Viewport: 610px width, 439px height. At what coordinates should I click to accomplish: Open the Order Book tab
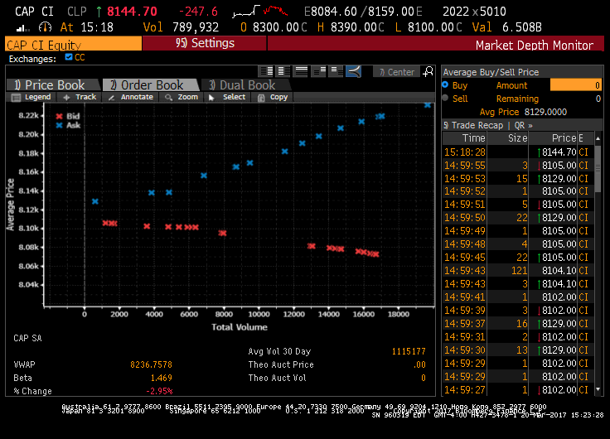(x=151, y=84)
